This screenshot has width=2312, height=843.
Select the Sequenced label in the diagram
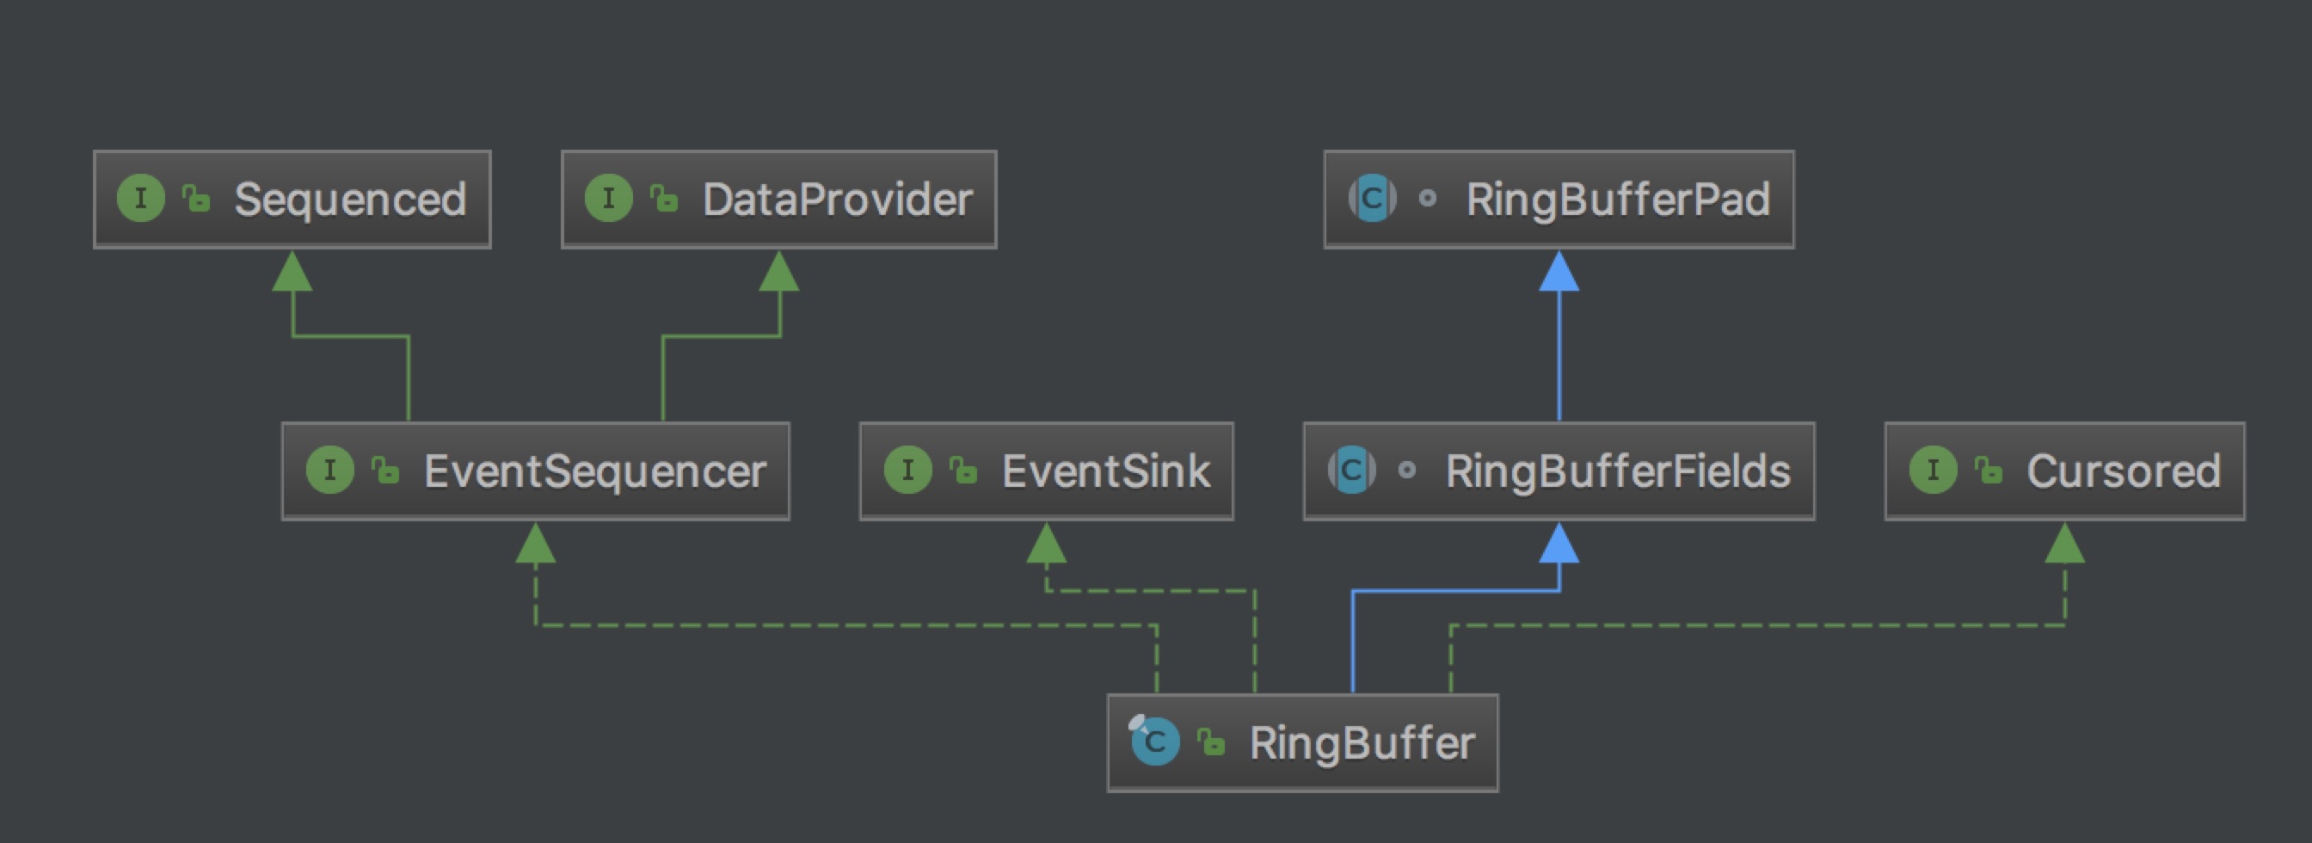[350, 200]
